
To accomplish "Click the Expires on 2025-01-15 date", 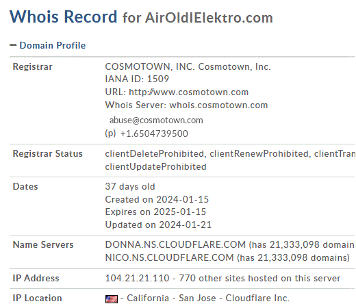I will pos(155,212).
